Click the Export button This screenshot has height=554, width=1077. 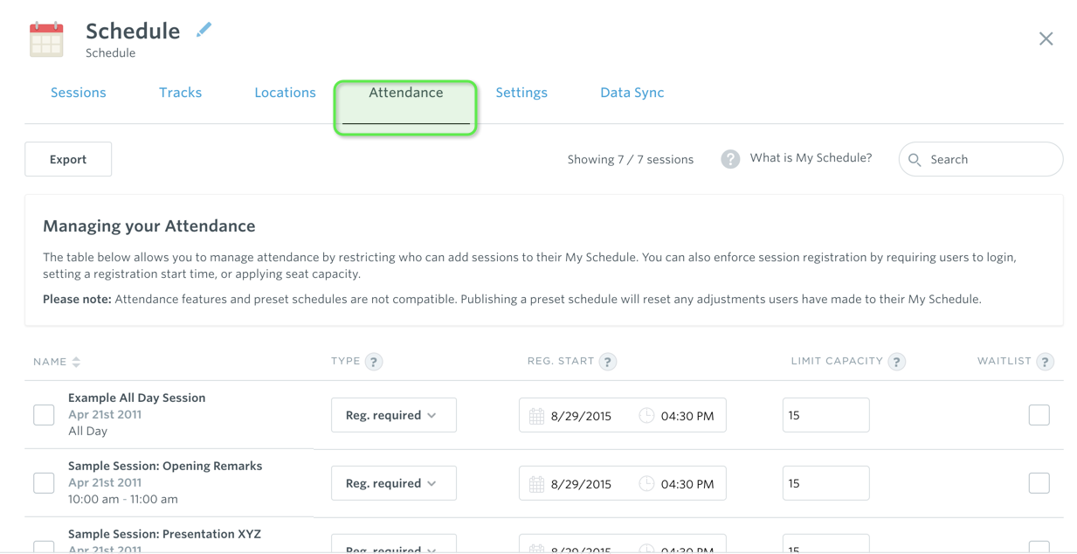pyautogui.click(x=68, y=159)
